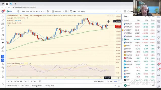The height and width of the screenshot is (90, 161).
Task: Toggle stay in drawing mode
Action: (3, 60)
